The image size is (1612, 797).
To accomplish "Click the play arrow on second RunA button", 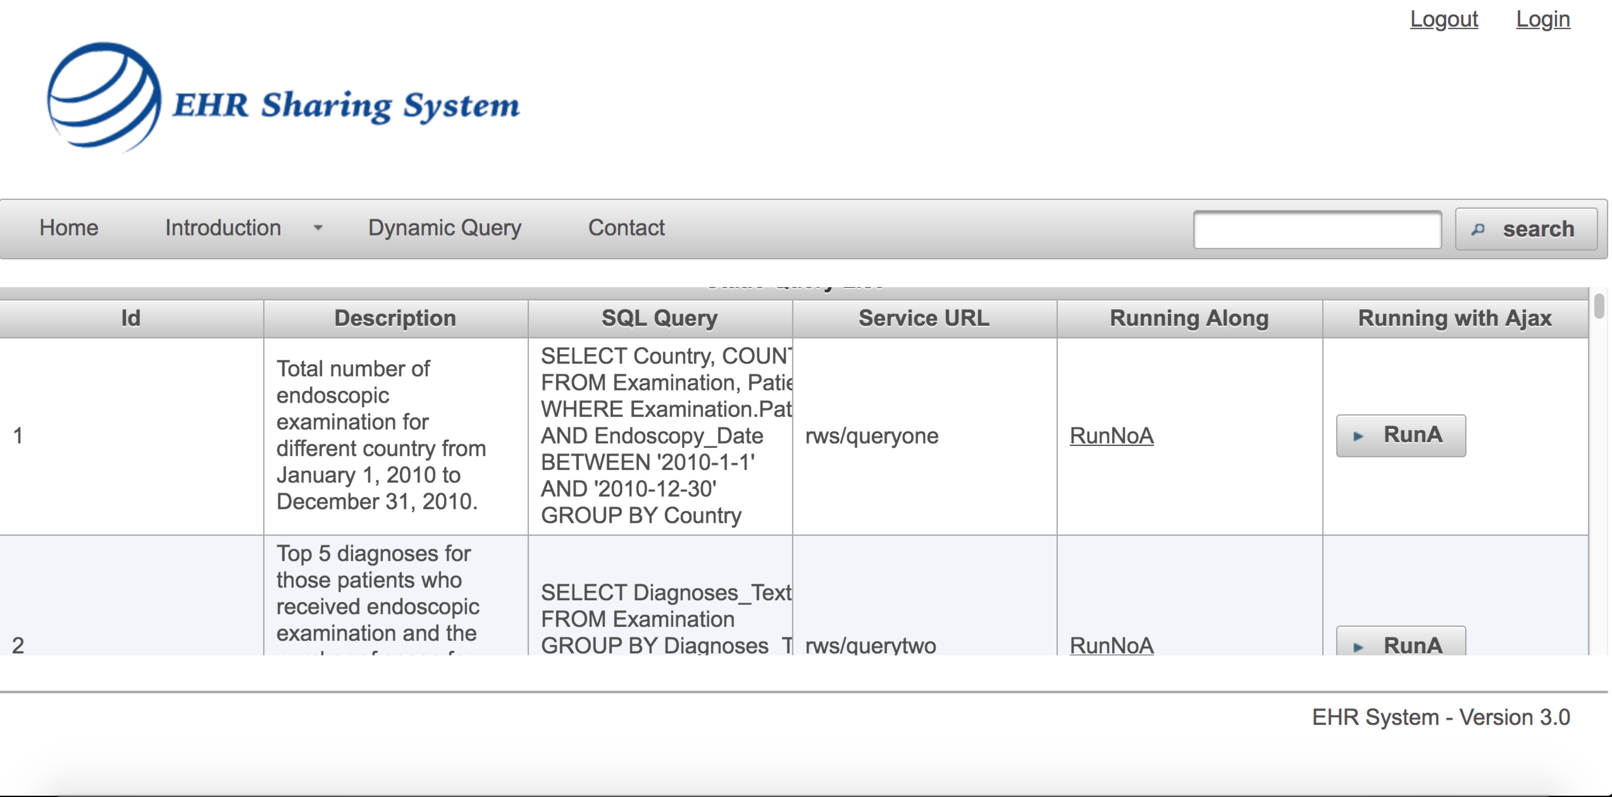I will pos(1358,647).
